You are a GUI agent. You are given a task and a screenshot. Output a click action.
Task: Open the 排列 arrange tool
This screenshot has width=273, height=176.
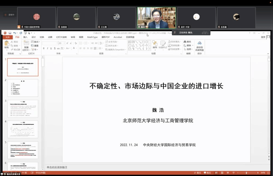coord(155,44)
